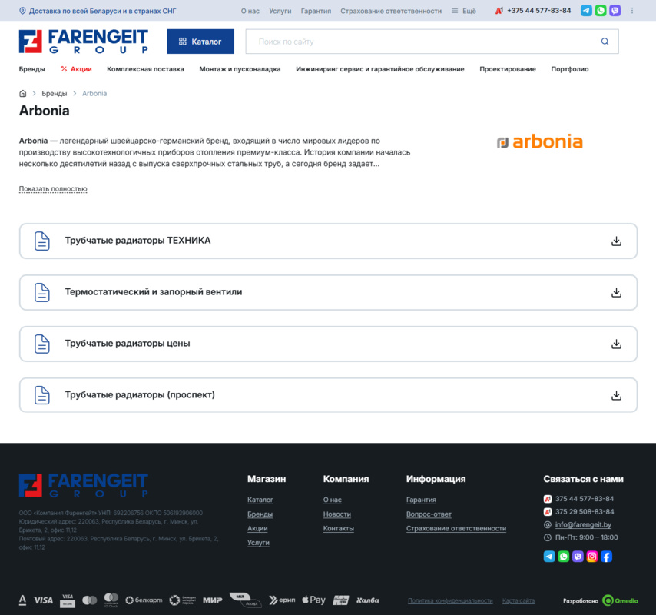This screenshot has width=656, height=615.
Task: Download Трубчатые радиаторы ТЕХНИКА file
Action: point(616,241)
